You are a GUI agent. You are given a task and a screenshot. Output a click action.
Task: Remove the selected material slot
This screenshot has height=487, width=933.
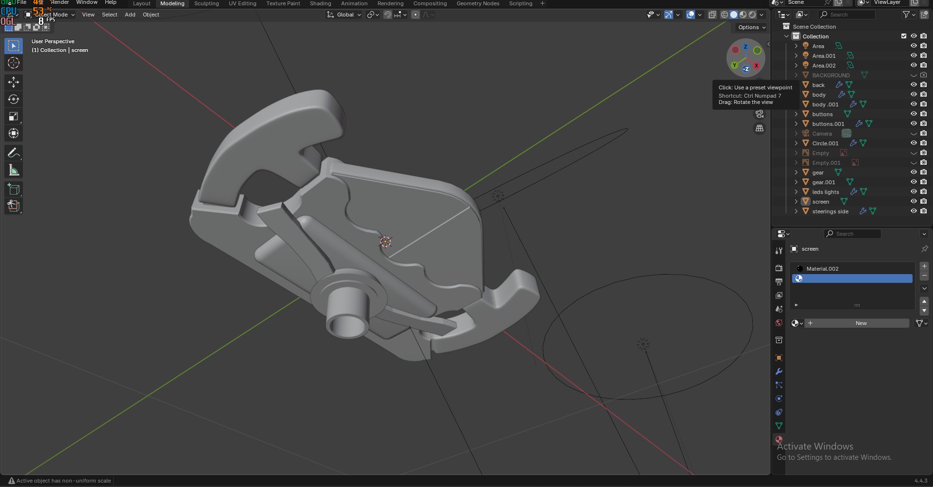(924, 276)
